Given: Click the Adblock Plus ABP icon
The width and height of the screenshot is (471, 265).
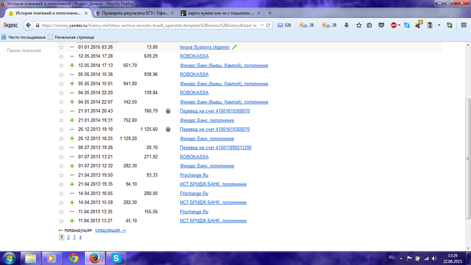Looking at the screenshot, I should (x=393, y=25).
